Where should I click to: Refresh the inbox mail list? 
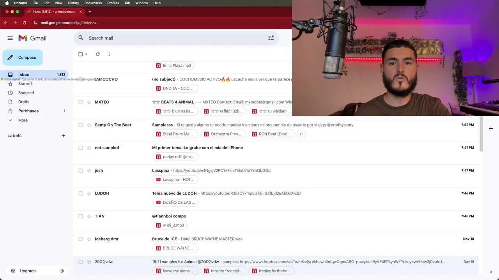point(98,54)
